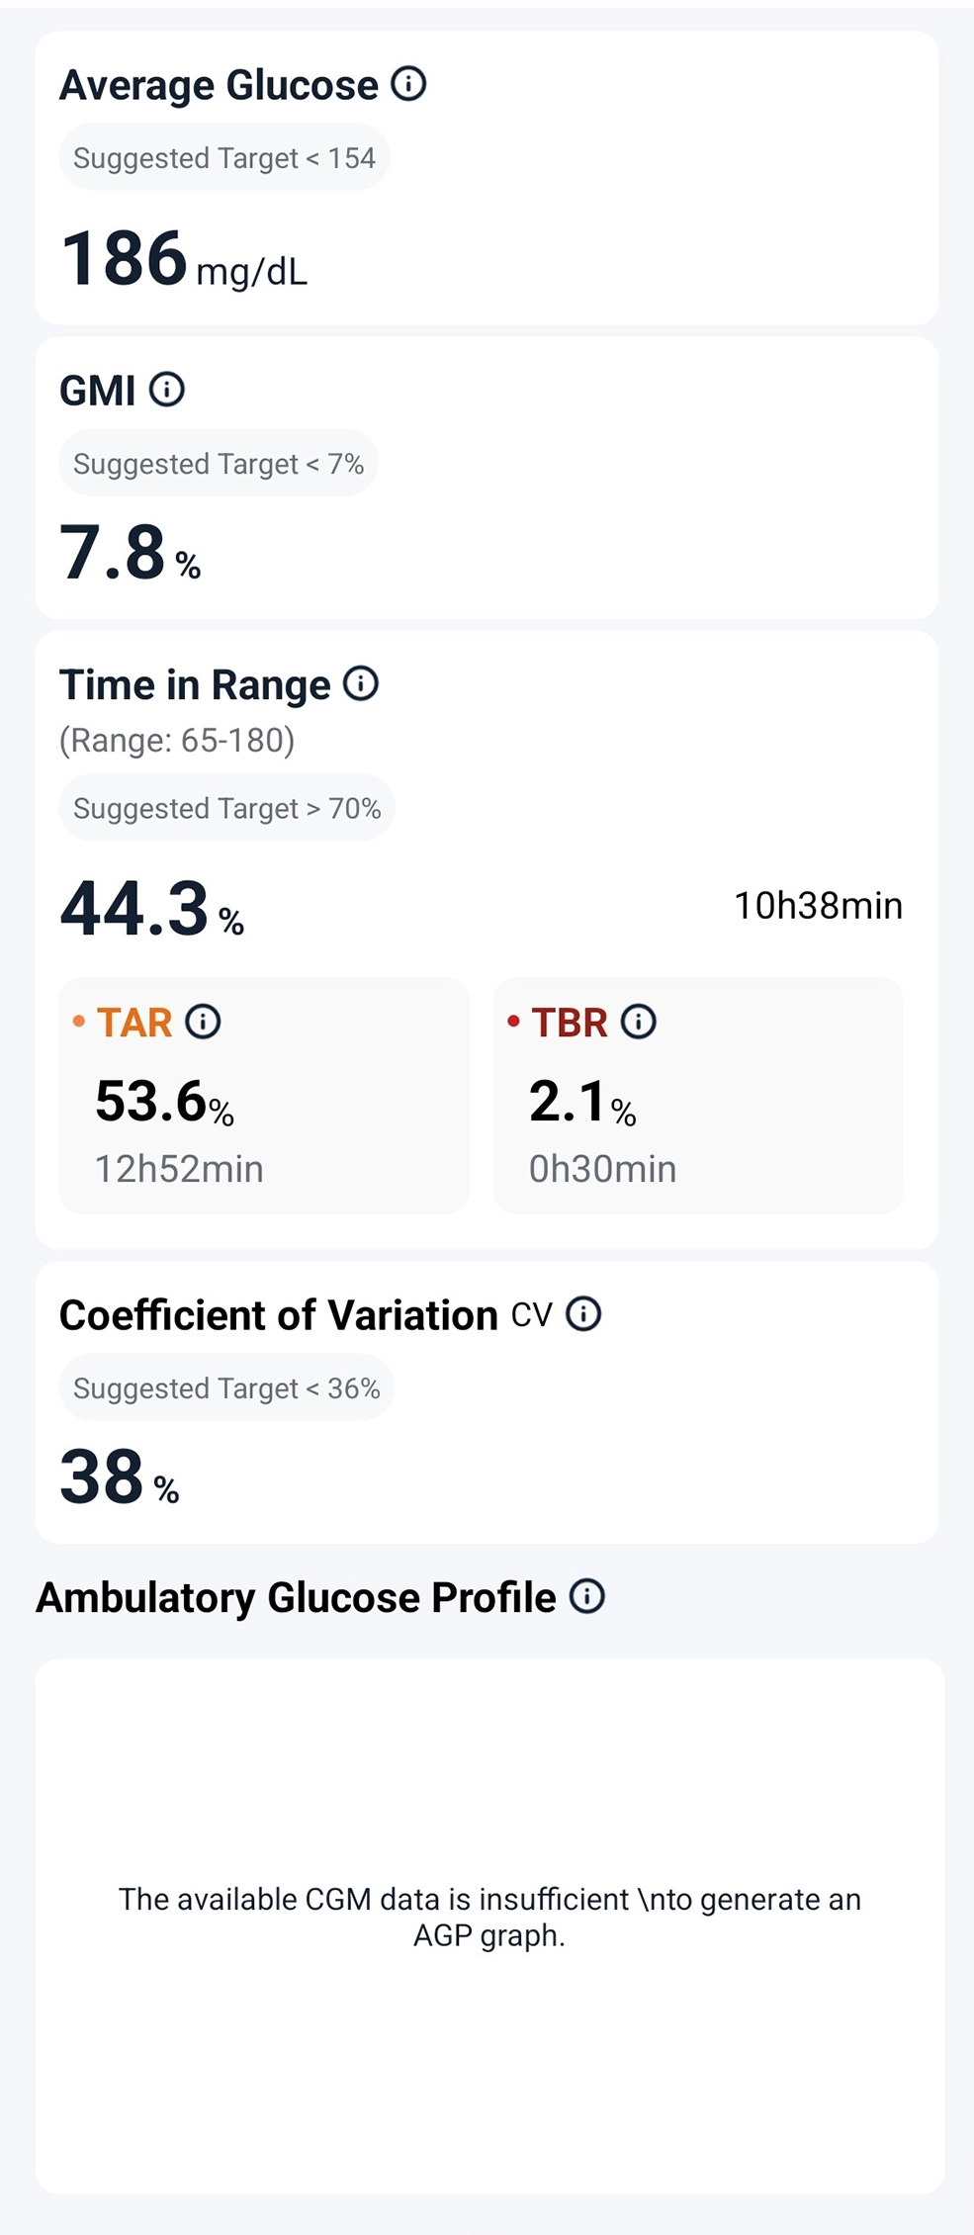The height and width of the screenshot is (2235, 974).
Task: Show Ambulatory Glucose Profile info icon
Action: point(587,1596)
